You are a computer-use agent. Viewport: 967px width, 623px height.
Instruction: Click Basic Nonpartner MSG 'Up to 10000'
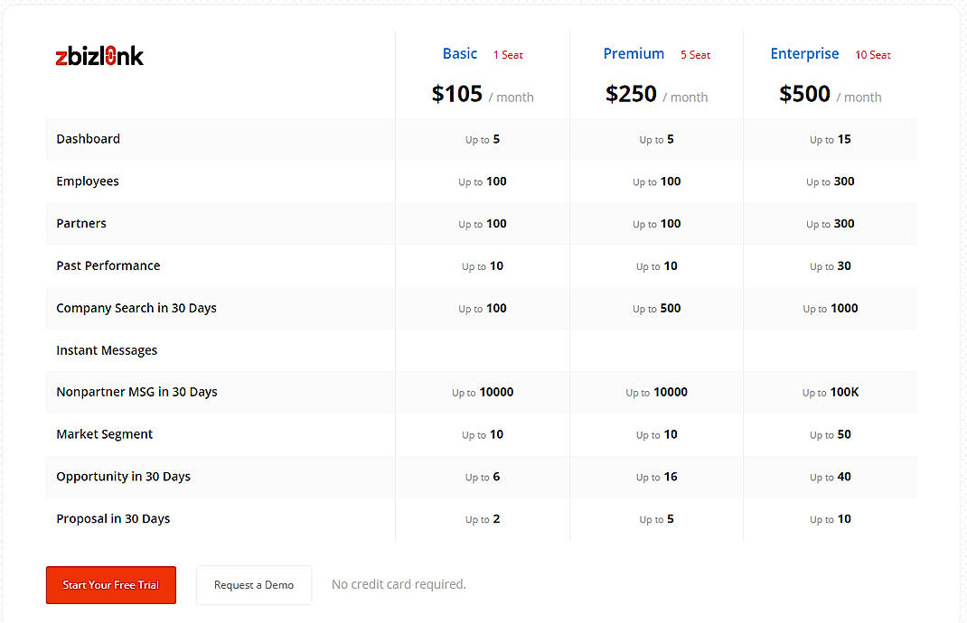coord(483,392)
